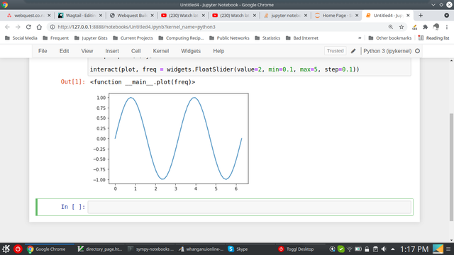454x255 pixels.
Task: Open the Edit menu
Action: click(65, 51)
